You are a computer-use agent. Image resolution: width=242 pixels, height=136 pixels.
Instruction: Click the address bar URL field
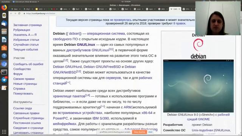[108, 14]
